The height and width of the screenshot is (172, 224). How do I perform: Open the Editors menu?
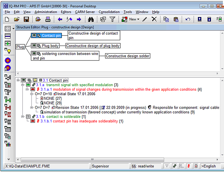coord(66,12)
